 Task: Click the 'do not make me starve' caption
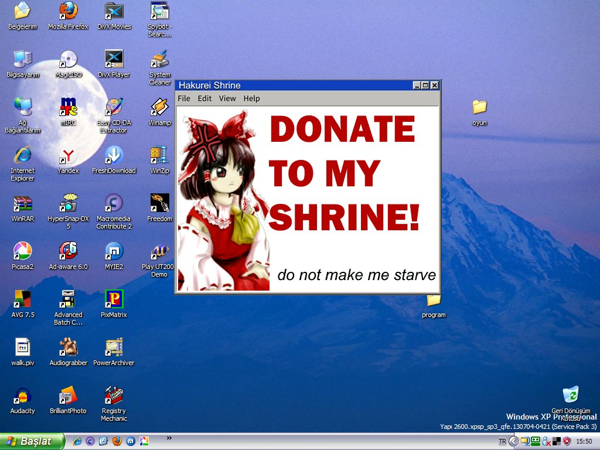357,275
